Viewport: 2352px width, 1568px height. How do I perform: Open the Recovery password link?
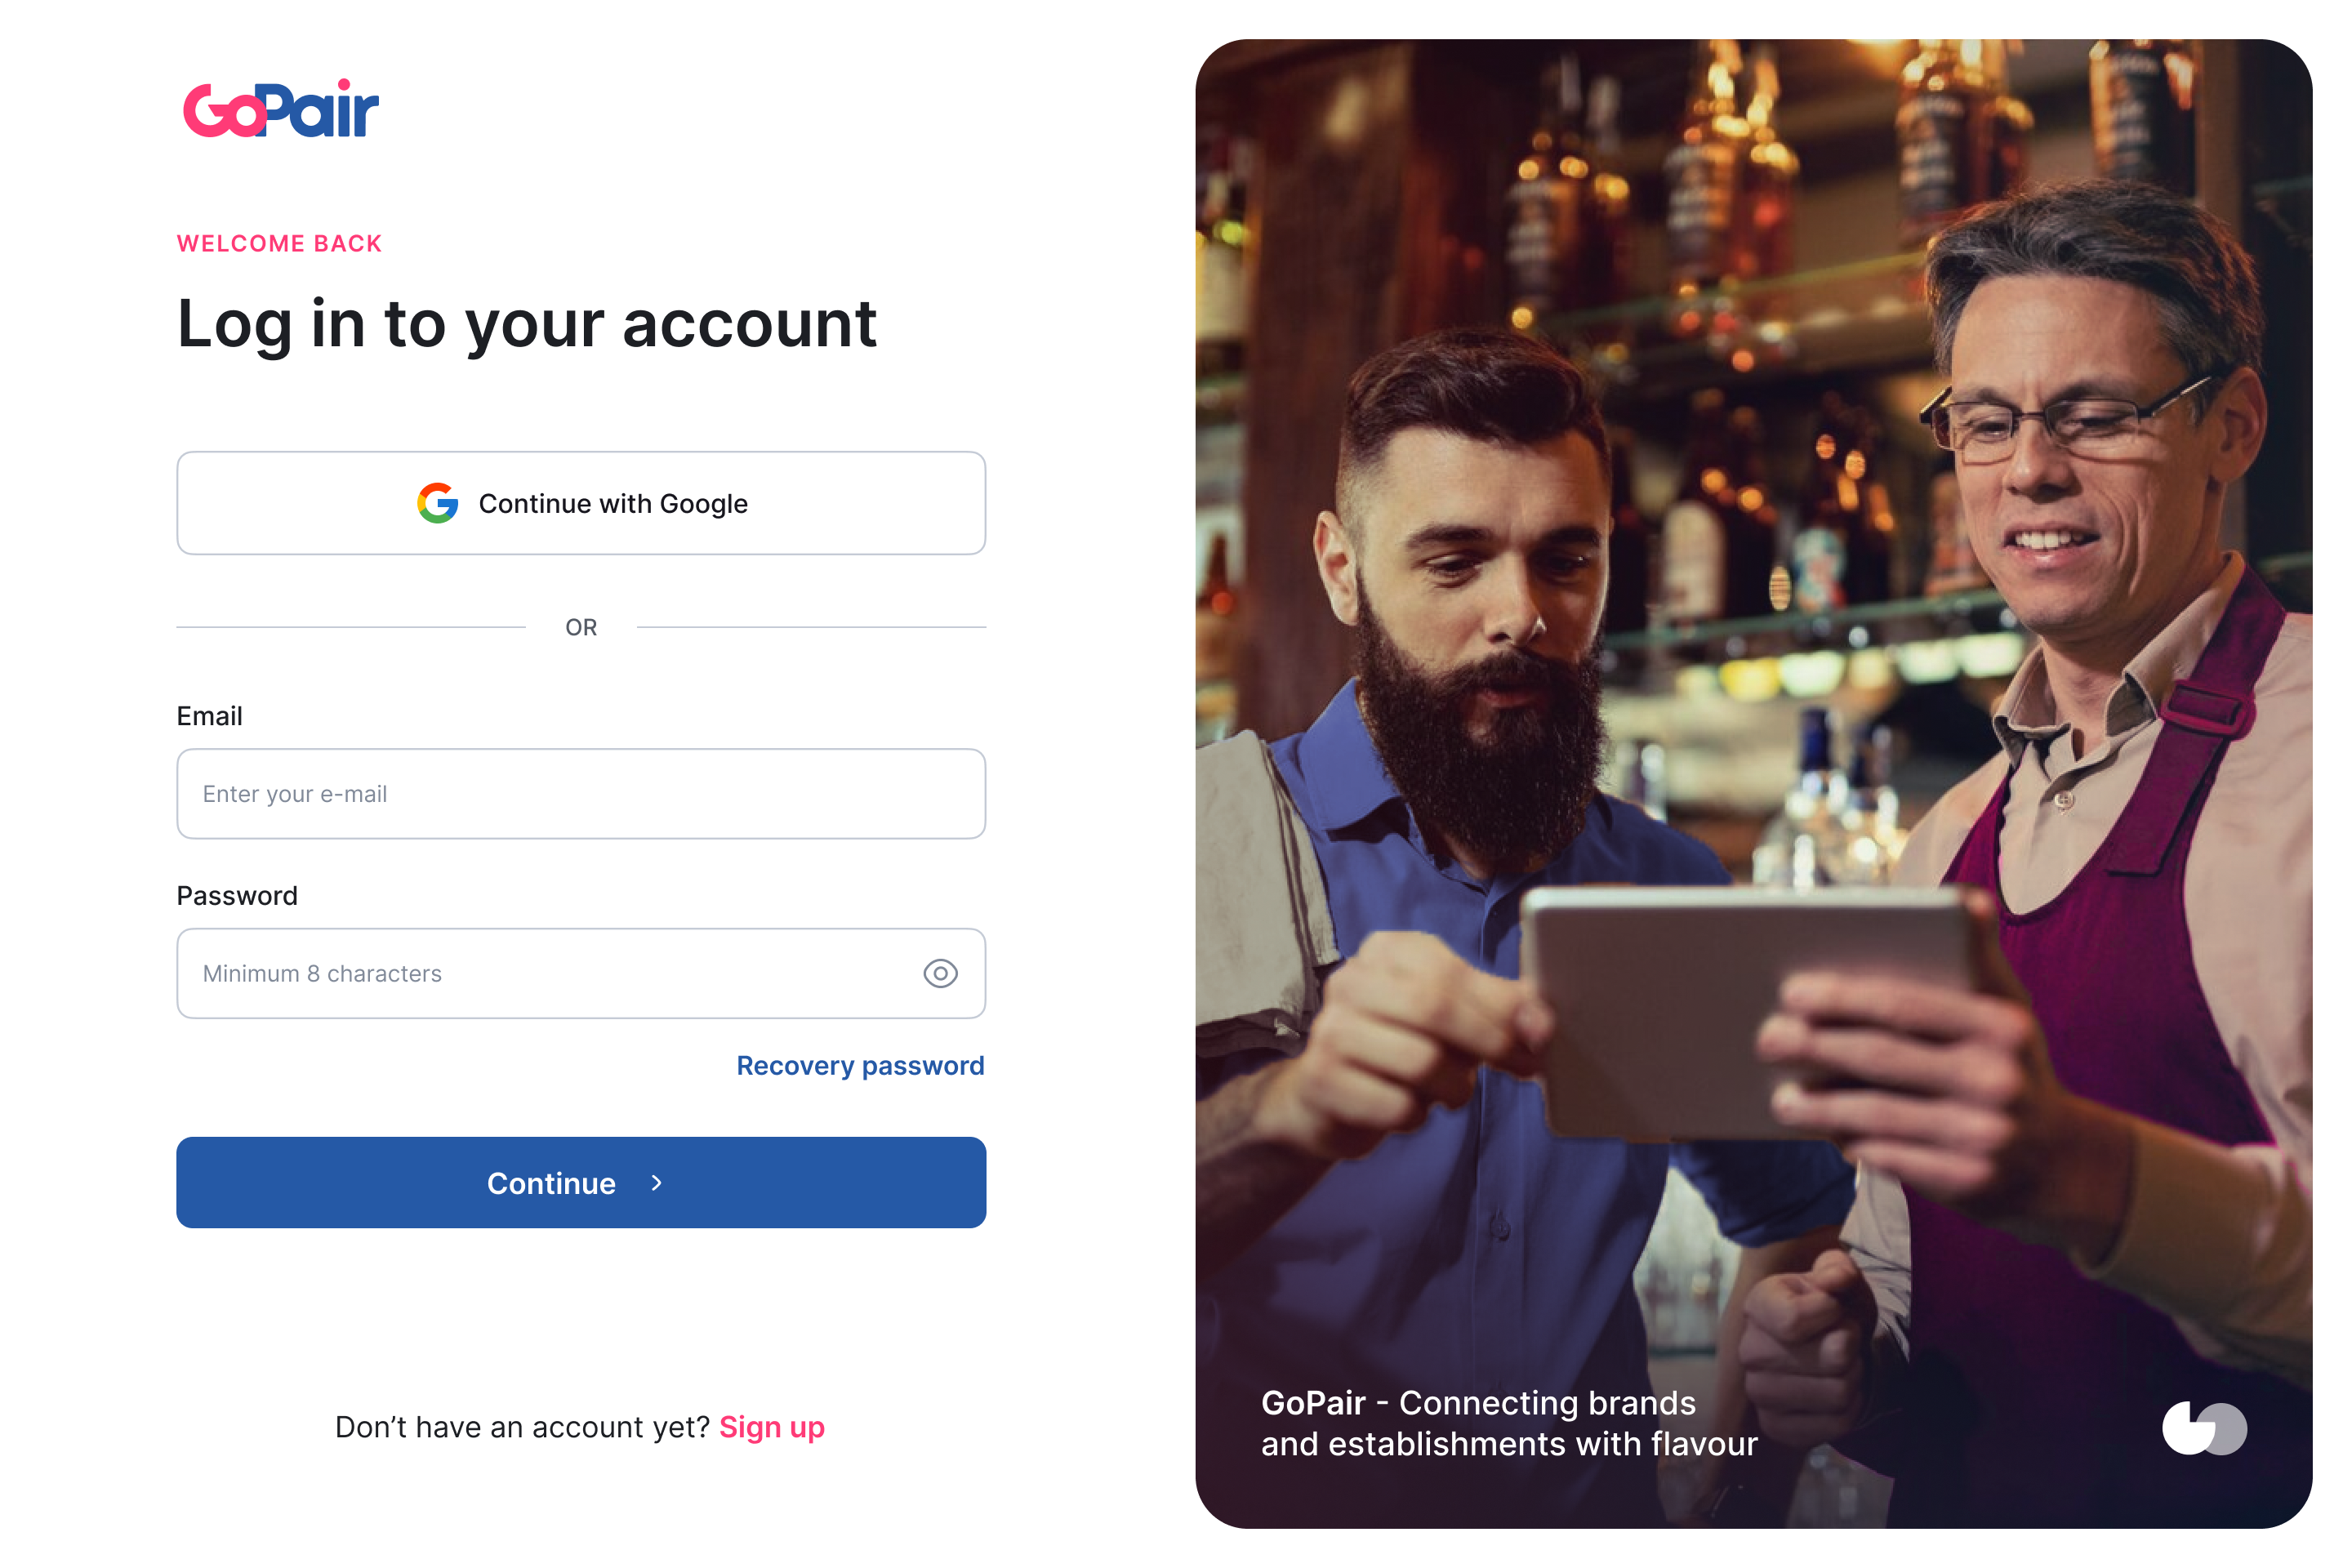tap(860, 1066)
